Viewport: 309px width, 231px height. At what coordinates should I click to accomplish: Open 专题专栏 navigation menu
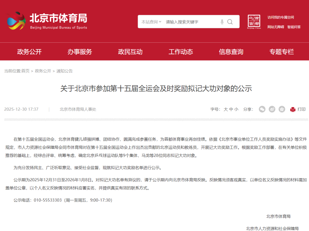(282, 52)
